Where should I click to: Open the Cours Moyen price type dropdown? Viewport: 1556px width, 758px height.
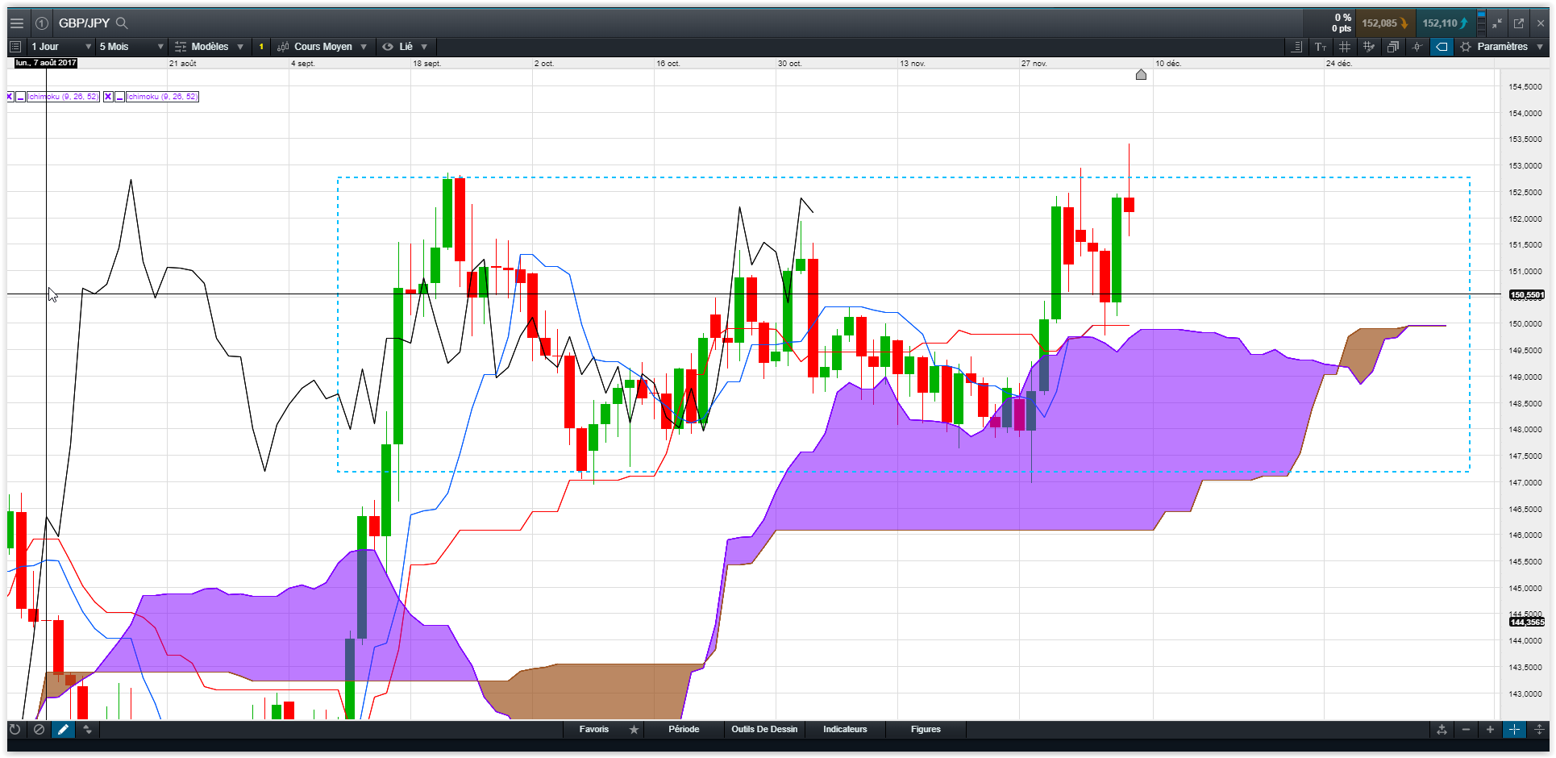[322, 47]
